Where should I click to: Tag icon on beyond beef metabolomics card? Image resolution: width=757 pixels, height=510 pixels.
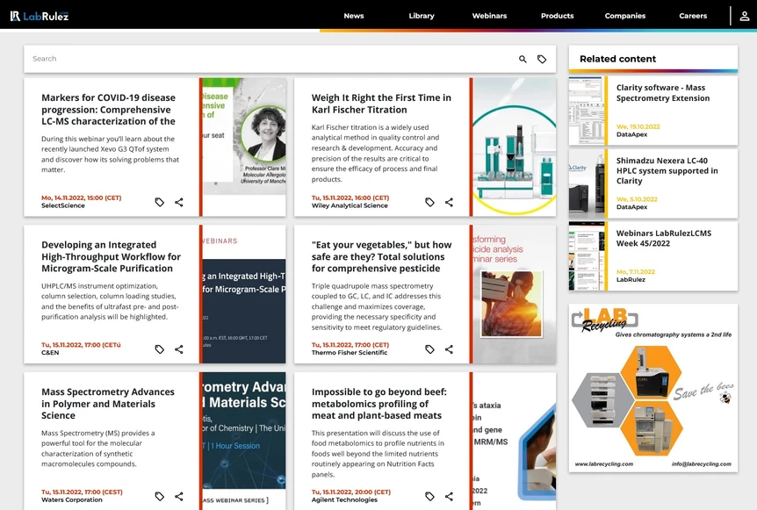click(429, 497)
